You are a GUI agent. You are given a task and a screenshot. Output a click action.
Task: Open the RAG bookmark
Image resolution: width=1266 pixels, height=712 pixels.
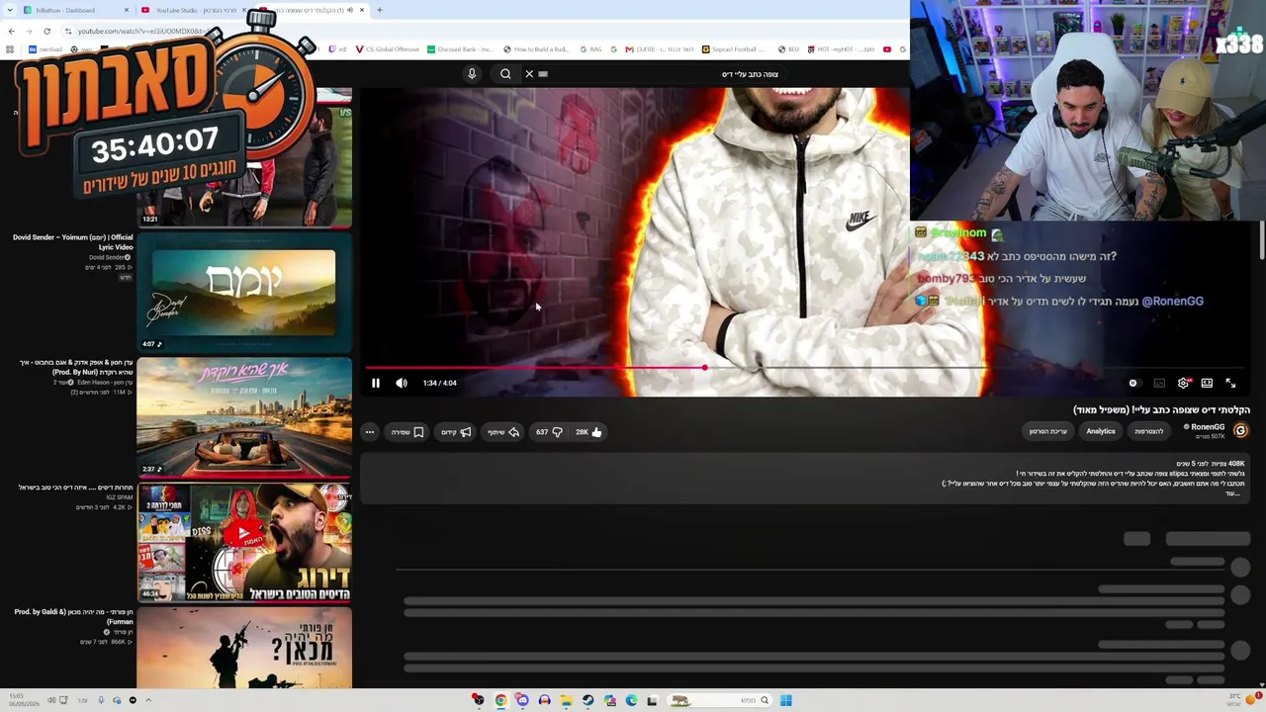coord(590,49)
